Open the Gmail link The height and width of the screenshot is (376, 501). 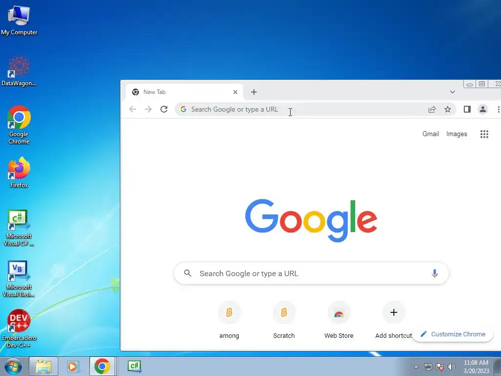coord(431,134)
